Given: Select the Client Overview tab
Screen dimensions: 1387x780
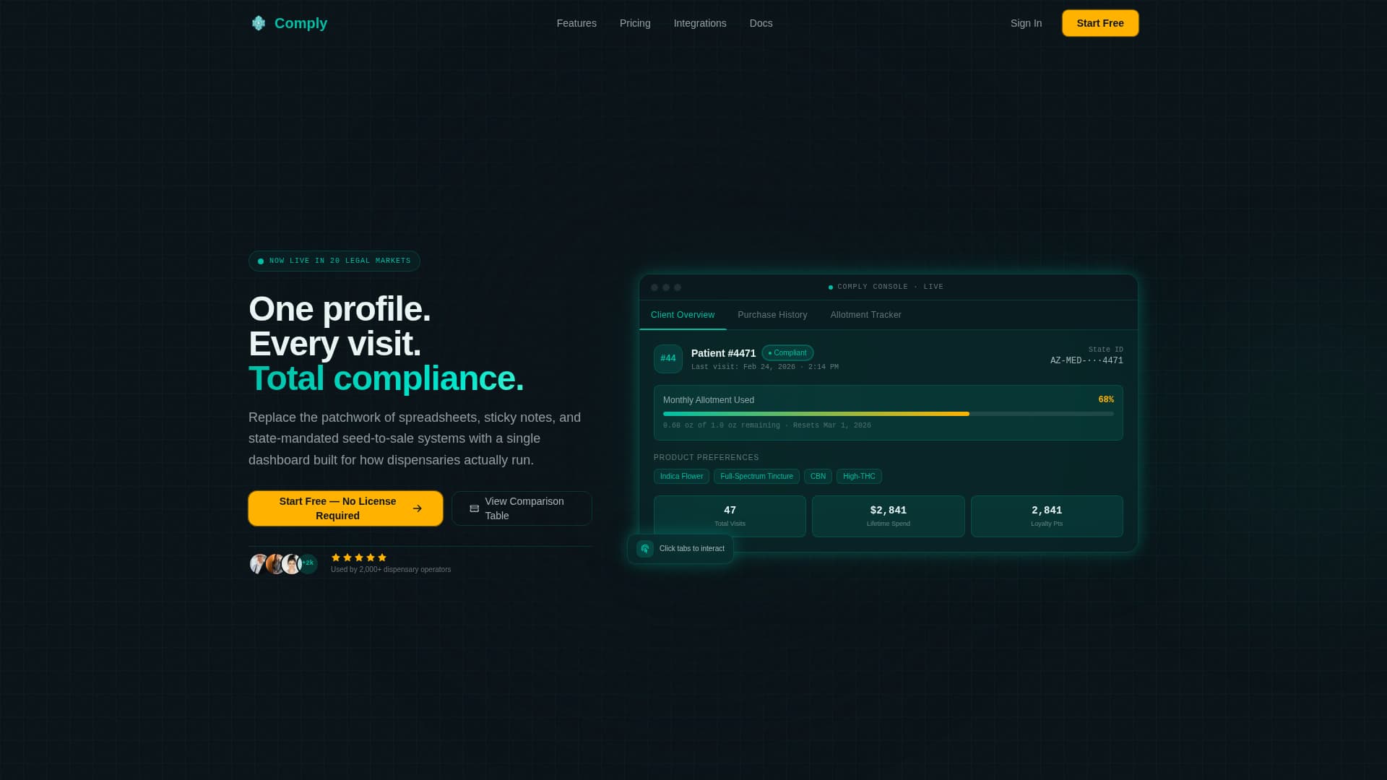Looking at the screenshot, I should point(683,315).
